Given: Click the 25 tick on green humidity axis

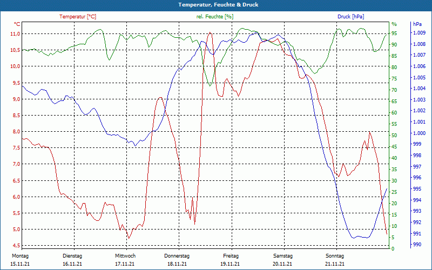Looking at the screenshot, I should [x=394, y=192].
